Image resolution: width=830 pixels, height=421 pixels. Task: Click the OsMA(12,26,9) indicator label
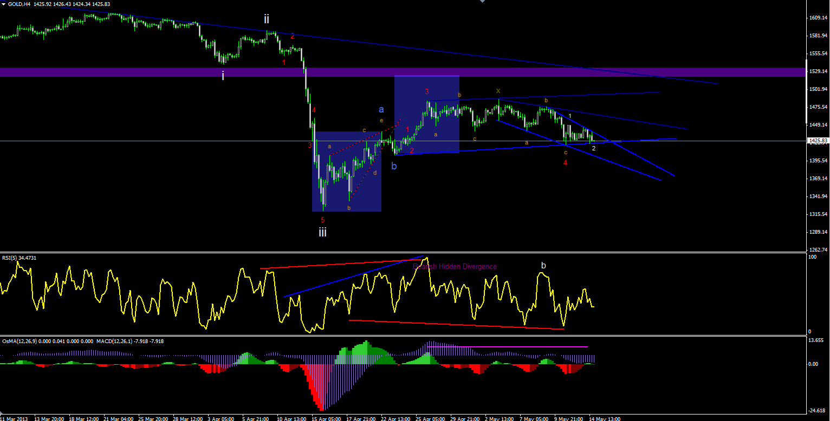(20, 341)
